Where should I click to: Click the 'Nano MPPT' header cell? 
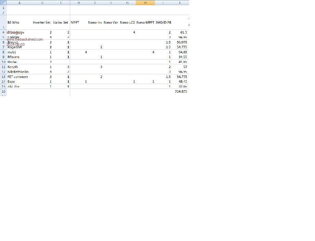click(x=145, y=22)
